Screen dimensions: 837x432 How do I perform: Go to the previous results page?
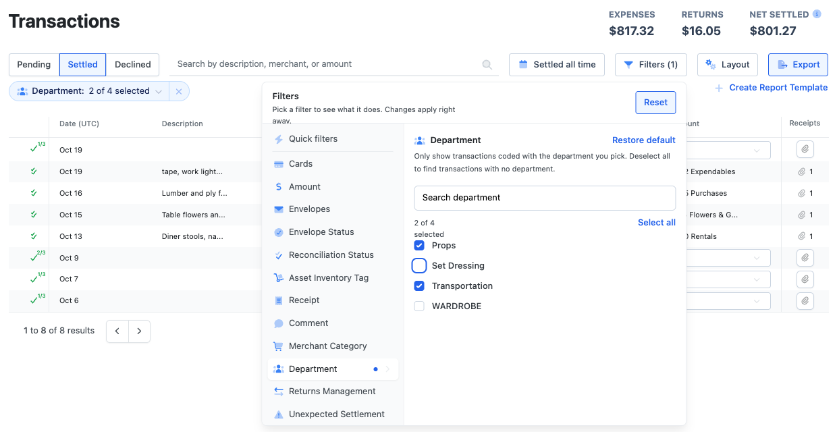click(x=117, y=331)
